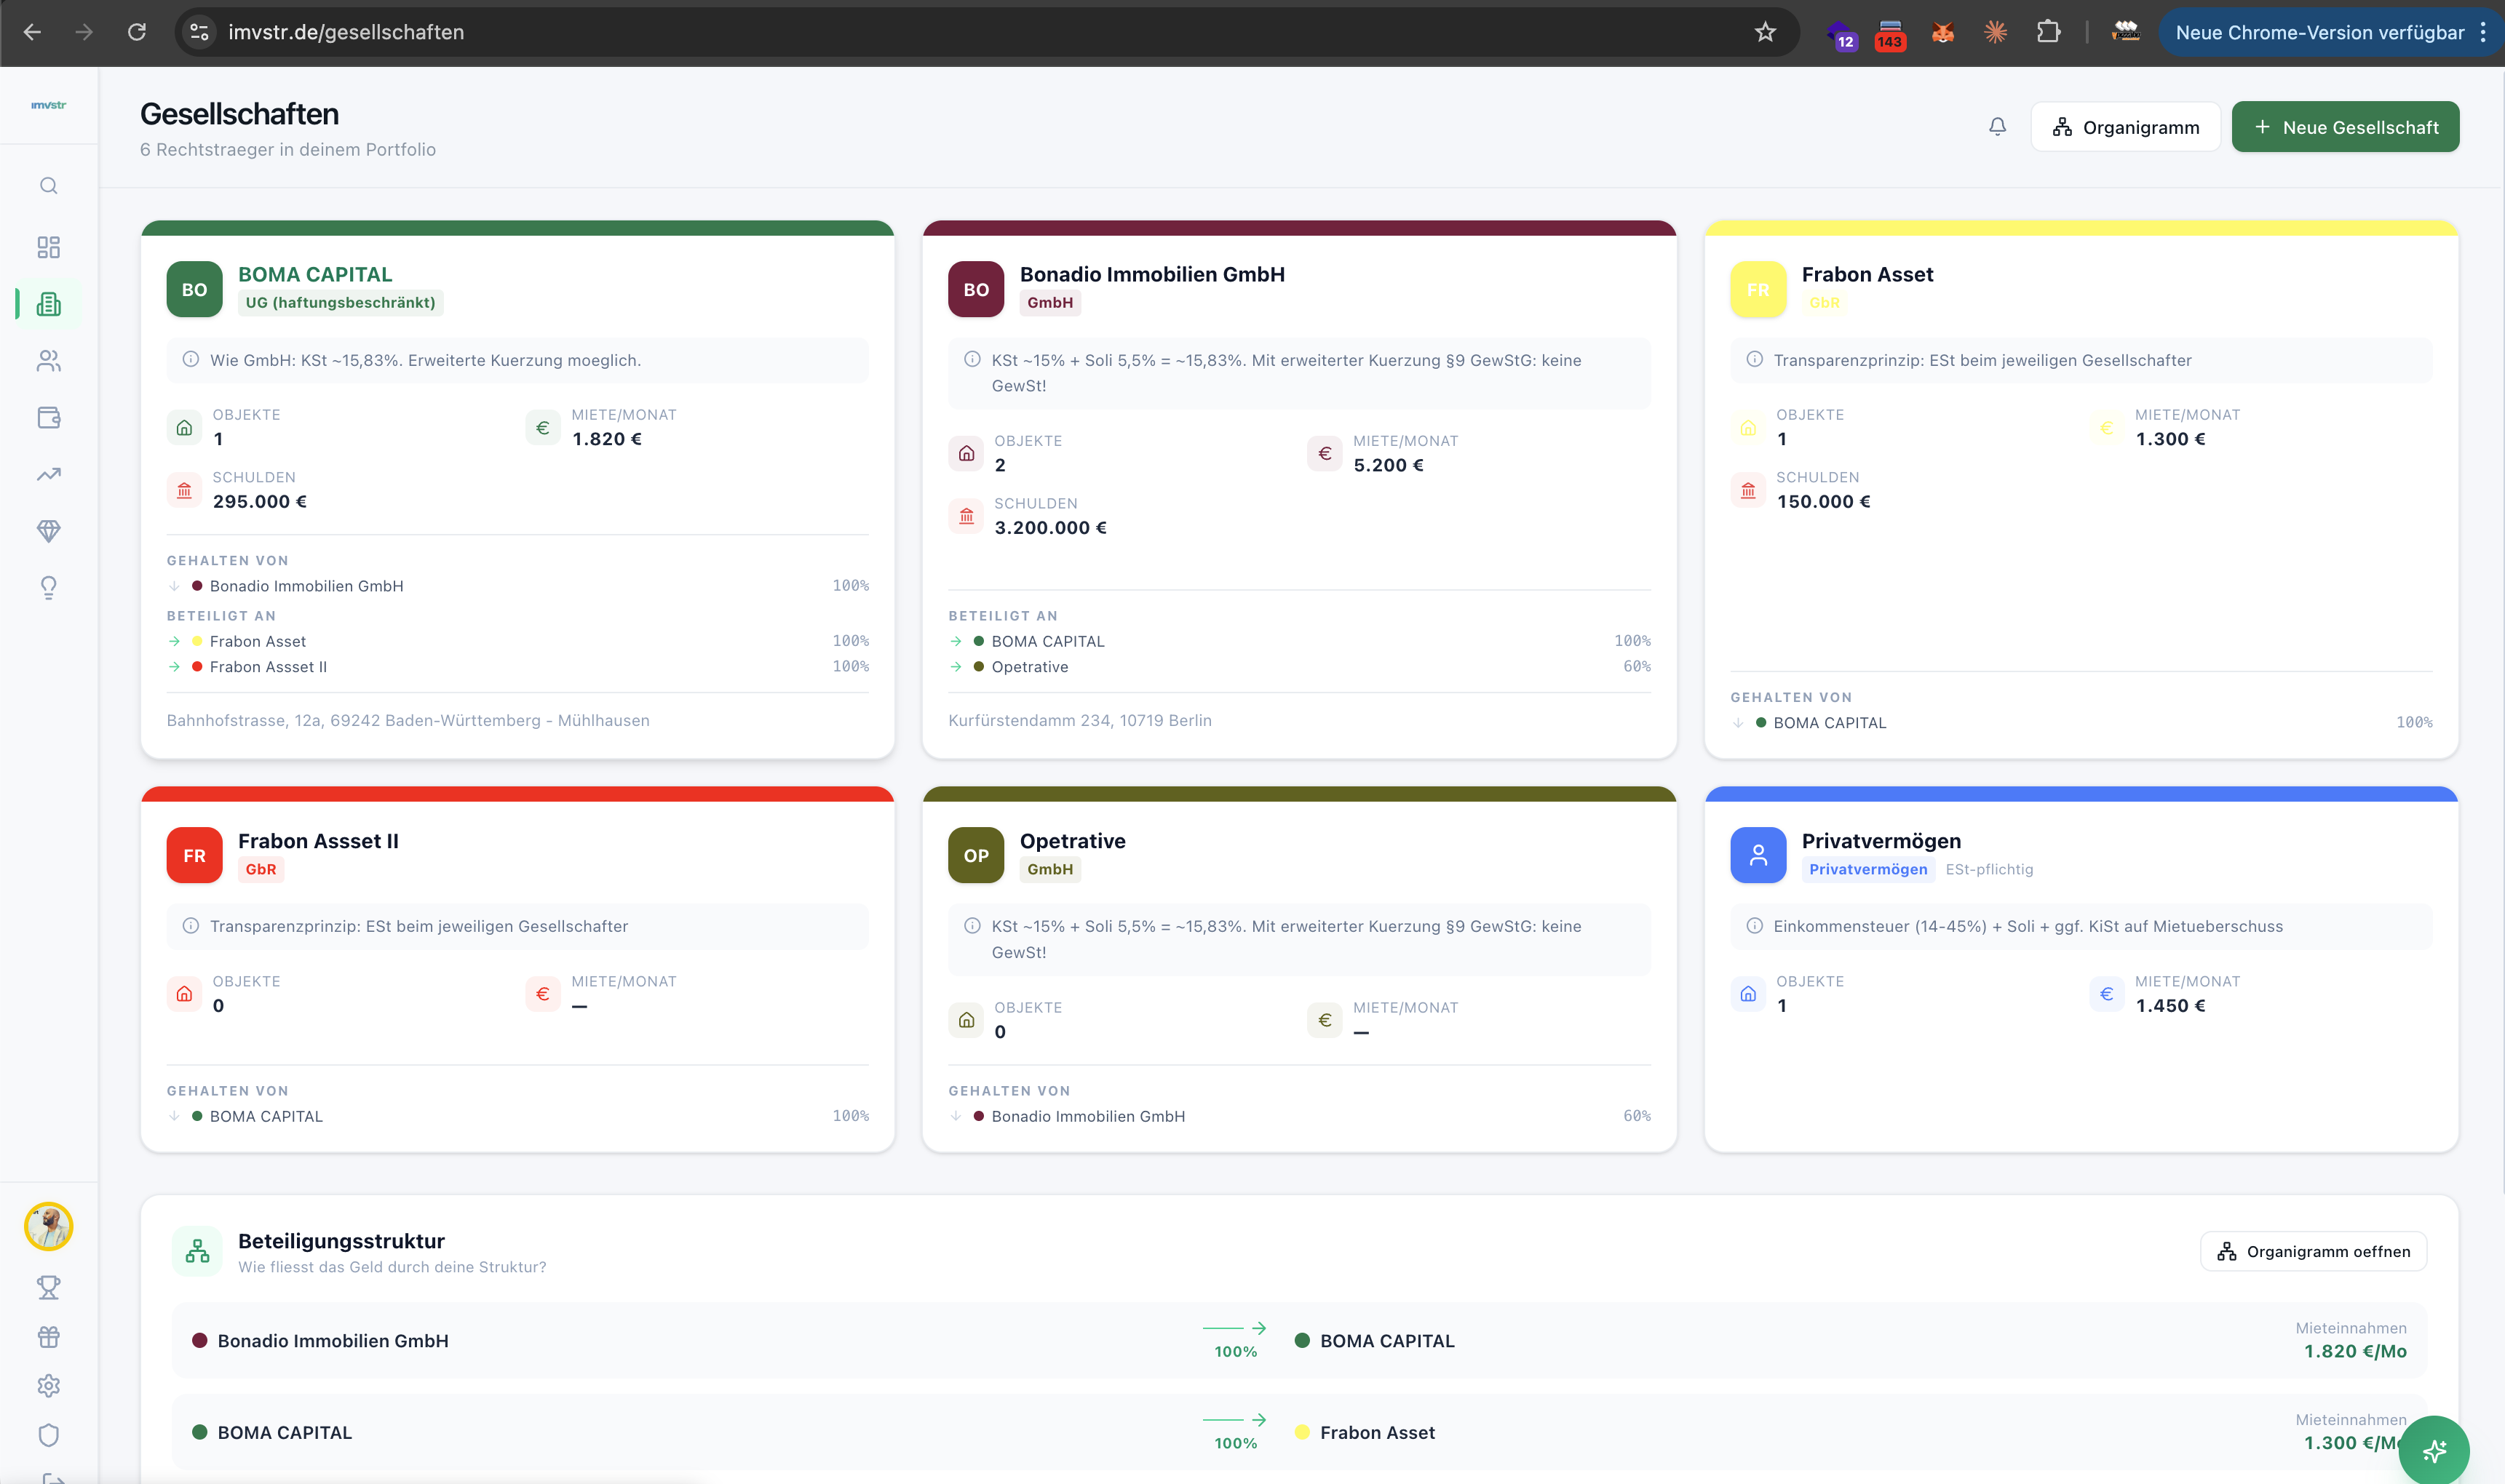2505x1484 pixels.
Task: Click the user profile avatar
Action: point(48,1226)
